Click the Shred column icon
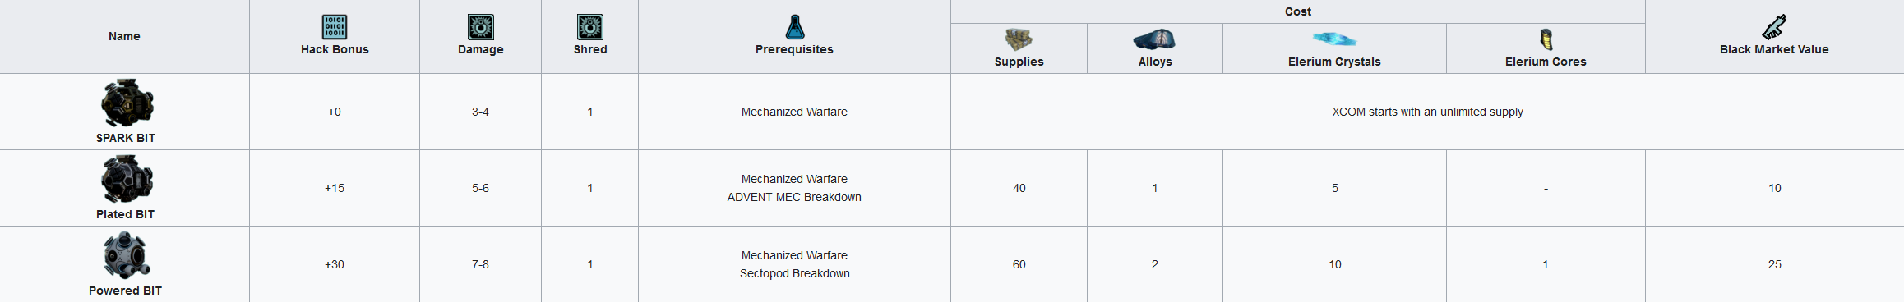This screenshot has width=1904, height=302. (x=590, y=27)
